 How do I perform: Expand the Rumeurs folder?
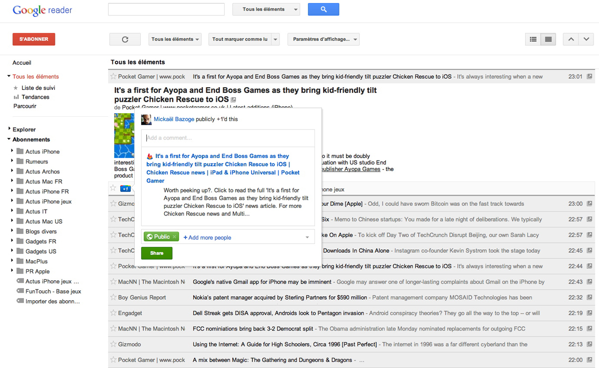point(12,162)
